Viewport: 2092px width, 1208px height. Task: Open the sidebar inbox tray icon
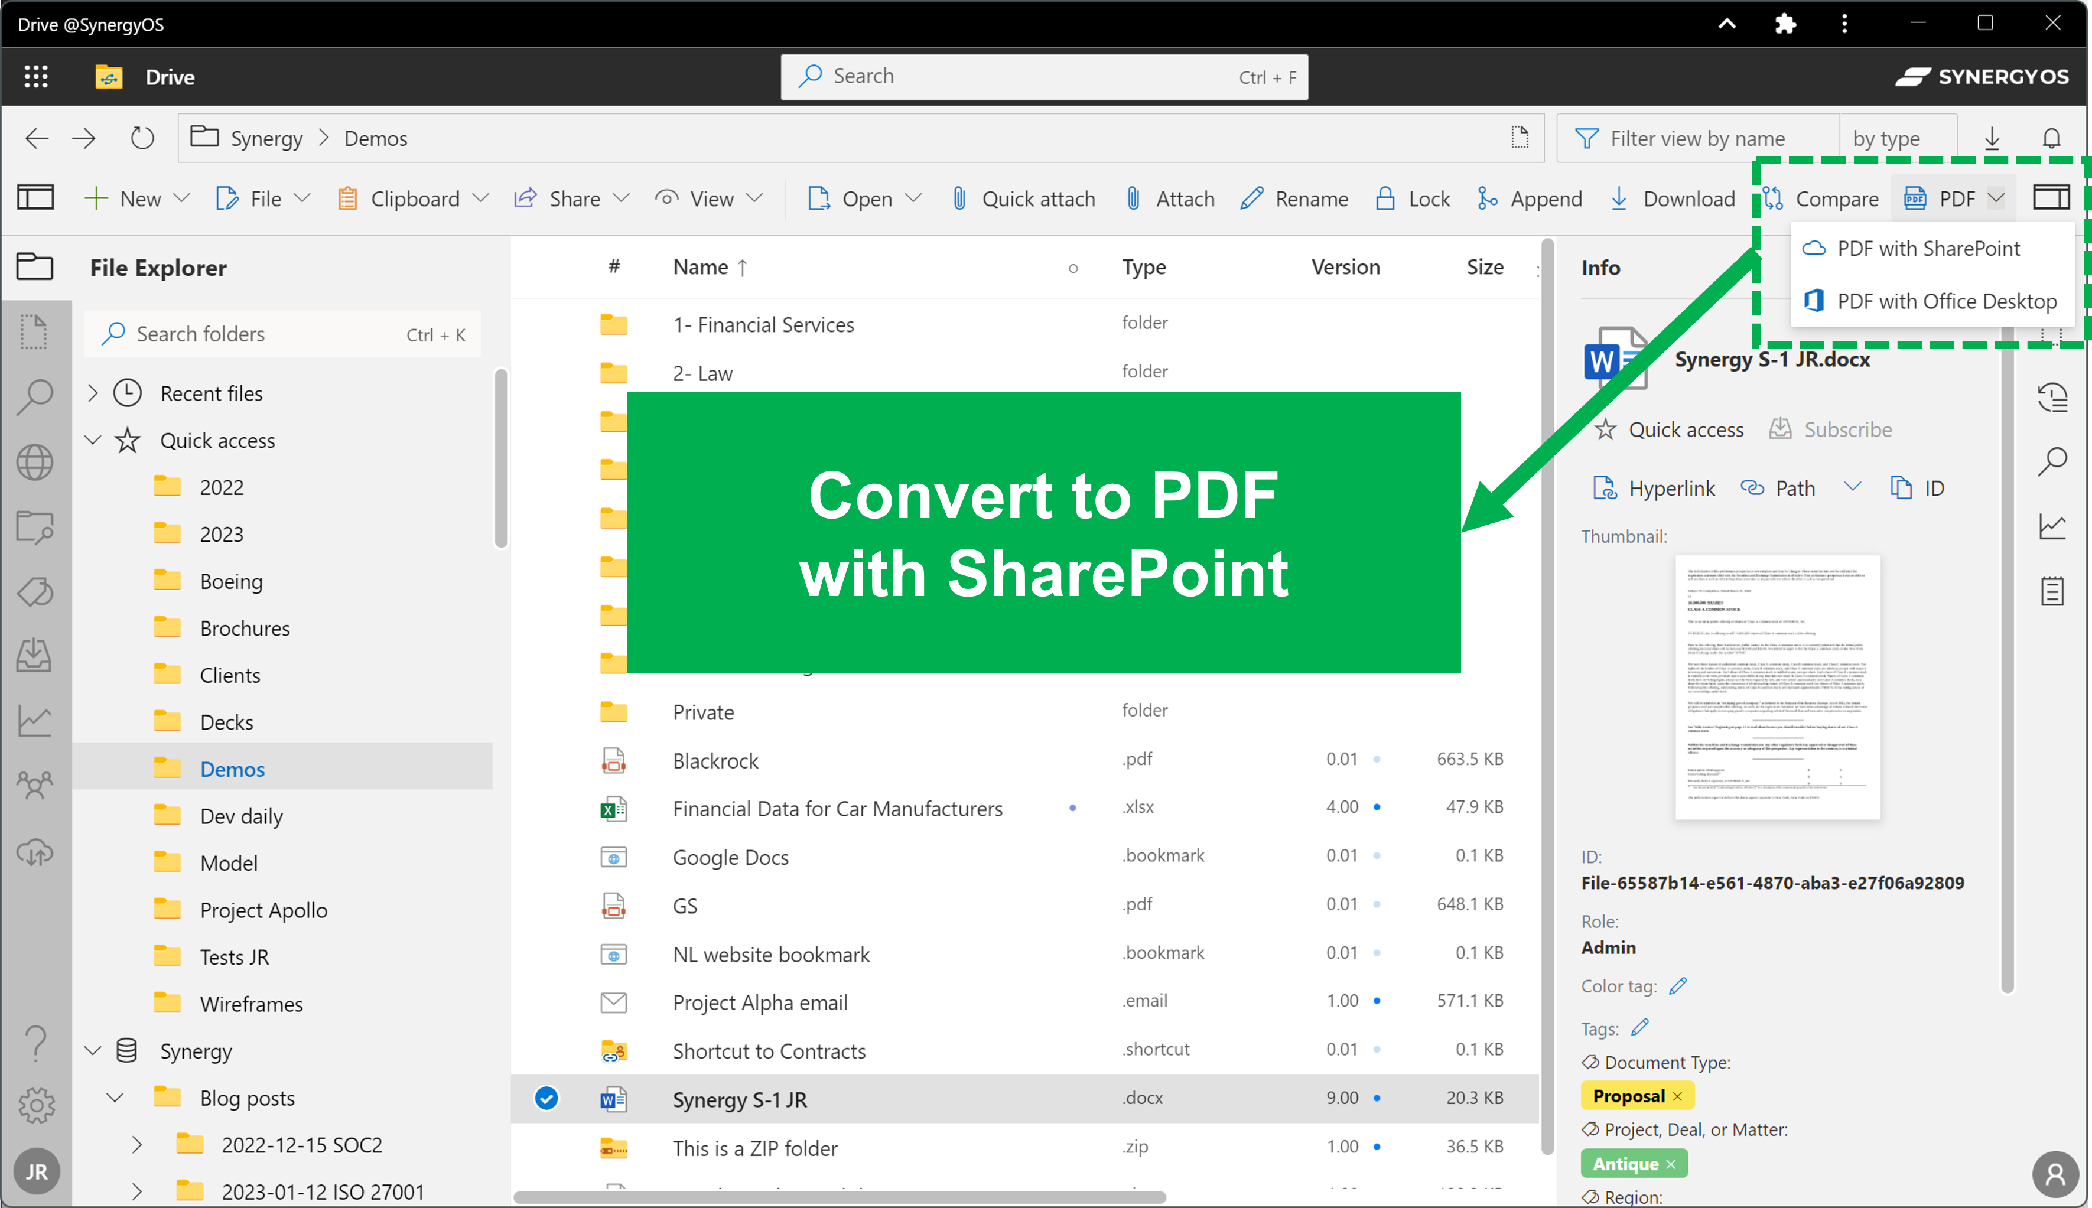(35, 656)
